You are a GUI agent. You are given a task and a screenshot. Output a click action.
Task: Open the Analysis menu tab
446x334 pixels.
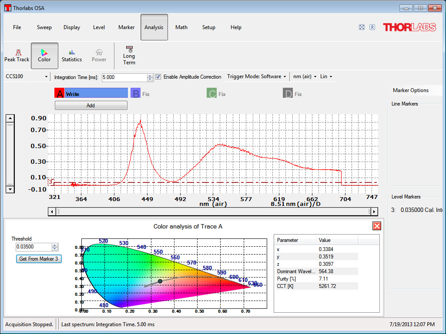(154, 27)
